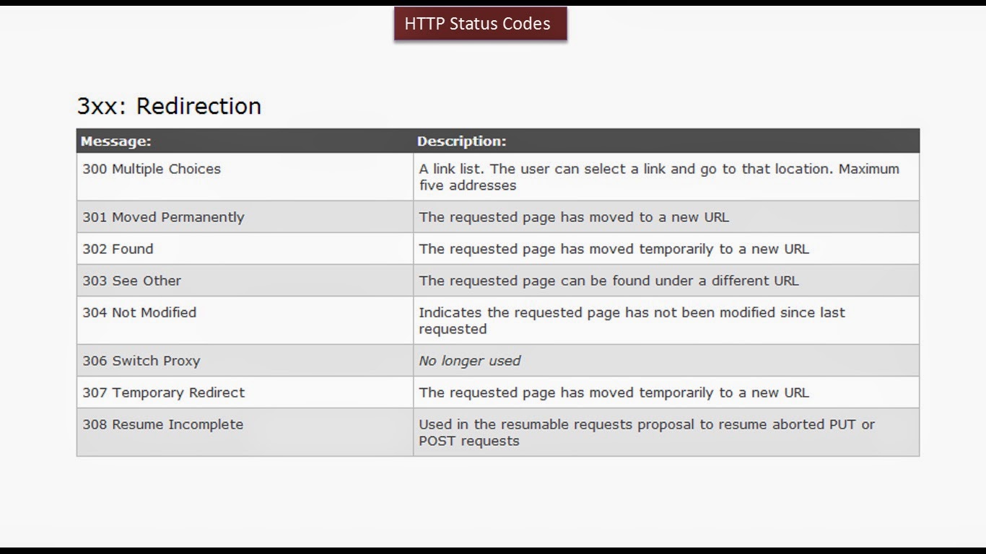Click the 'found under a different URL' description
Viewport: 986px width, 554px height.
(x=608, y=281)
